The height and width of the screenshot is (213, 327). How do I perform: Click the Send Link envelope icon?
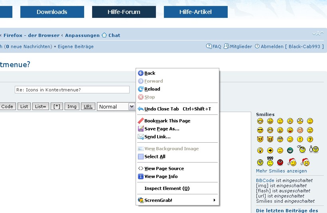(140, 137)
